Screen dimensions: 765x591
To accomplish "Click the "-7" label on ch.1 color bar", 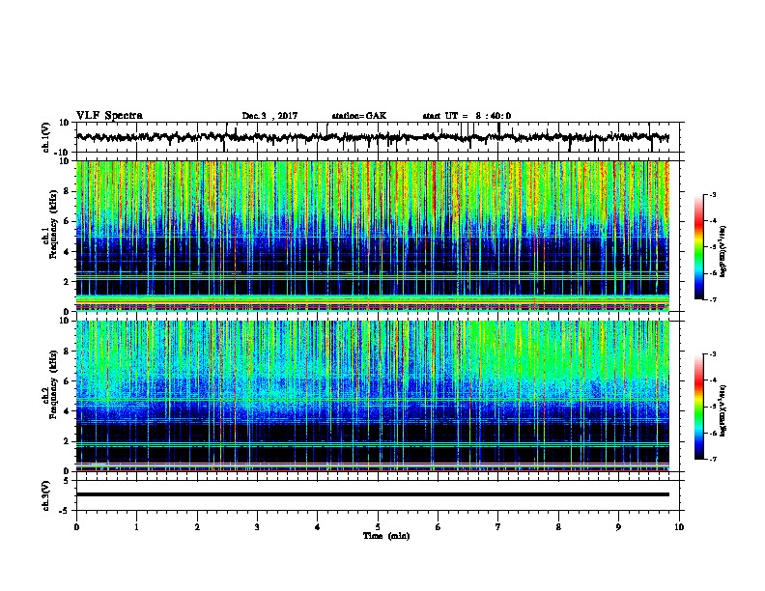I will [713, 299].
